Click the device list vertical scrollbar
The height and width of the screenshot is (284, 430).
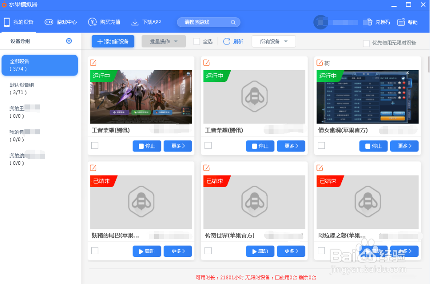pos(429,65)
